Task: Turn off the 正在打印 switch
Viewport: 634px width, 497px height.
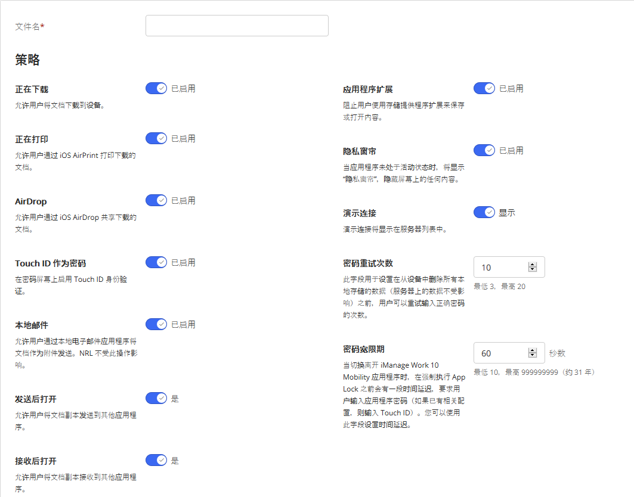Action: 156,138
